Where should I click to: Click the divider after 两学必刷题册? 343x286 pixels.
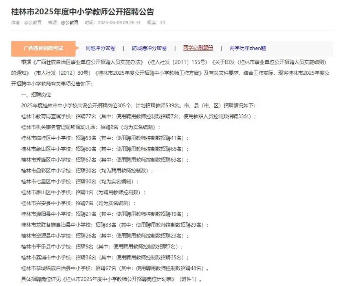click(x=222, y=48)
